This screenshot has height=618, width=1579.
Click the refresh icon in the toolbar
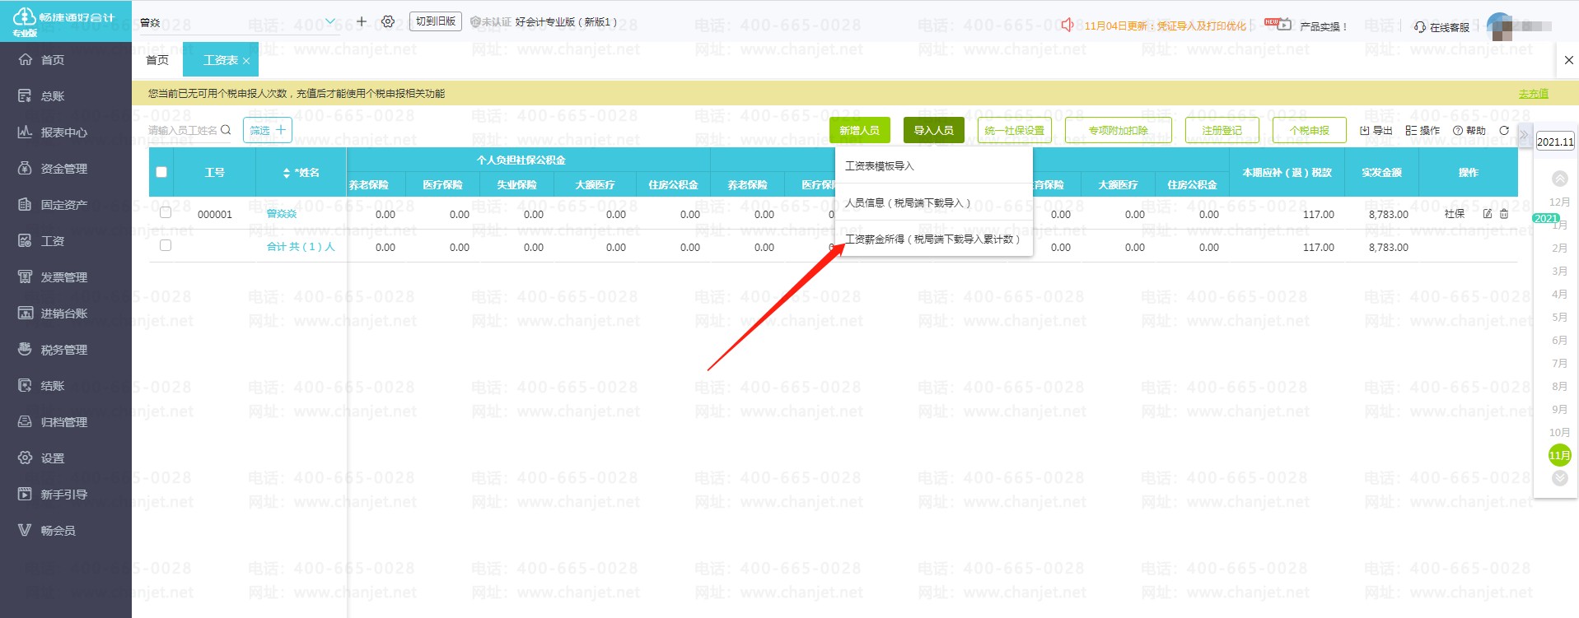click(1504, 131)
